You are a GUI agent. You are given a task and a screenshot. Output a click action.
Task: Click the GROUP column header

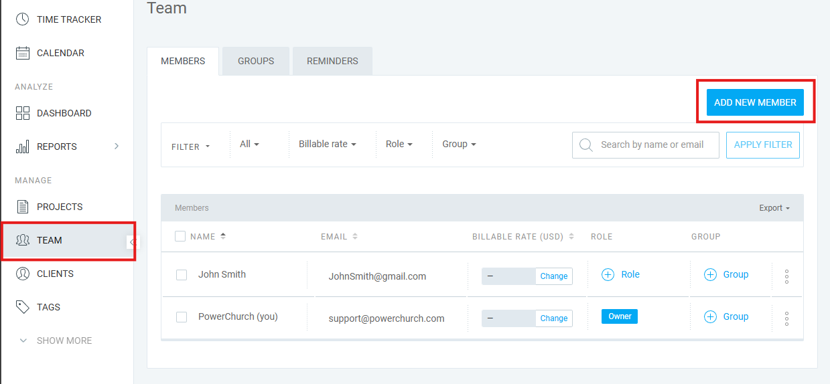(706, 237)
